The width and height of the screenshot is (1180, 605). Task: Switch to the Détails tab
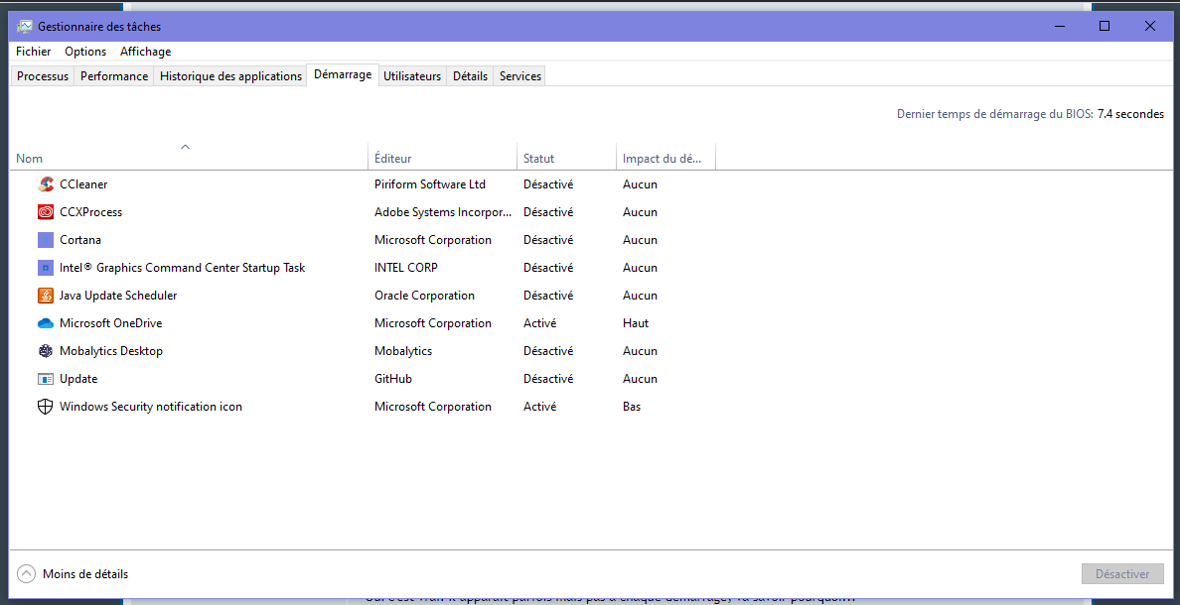coord(471,76)
